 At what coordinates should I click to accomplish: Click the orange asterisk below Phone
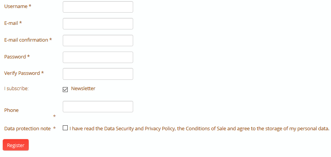click(x=54, y=116)
